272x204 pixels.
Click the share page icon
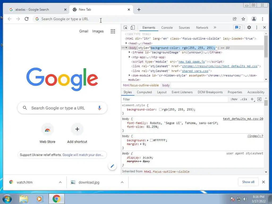pyautogui.click(x=235, y=19)
